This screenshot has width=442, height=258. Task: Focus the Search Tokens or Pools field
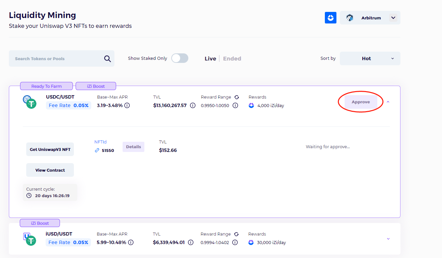pos(56,59)
